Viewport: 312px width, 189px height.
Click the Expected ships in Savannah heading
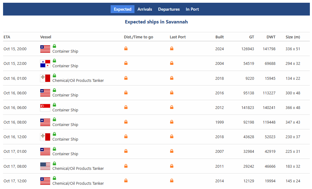156,22
